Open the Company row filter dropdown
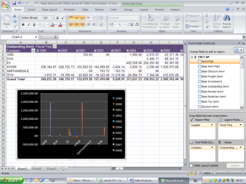246x184 pixels. (33, 51)
